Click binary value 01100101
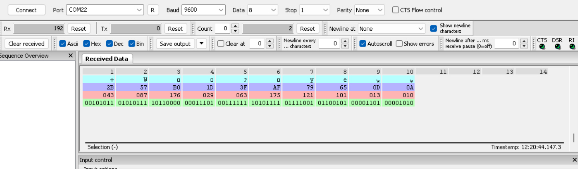578x169 pixels. 332,103
